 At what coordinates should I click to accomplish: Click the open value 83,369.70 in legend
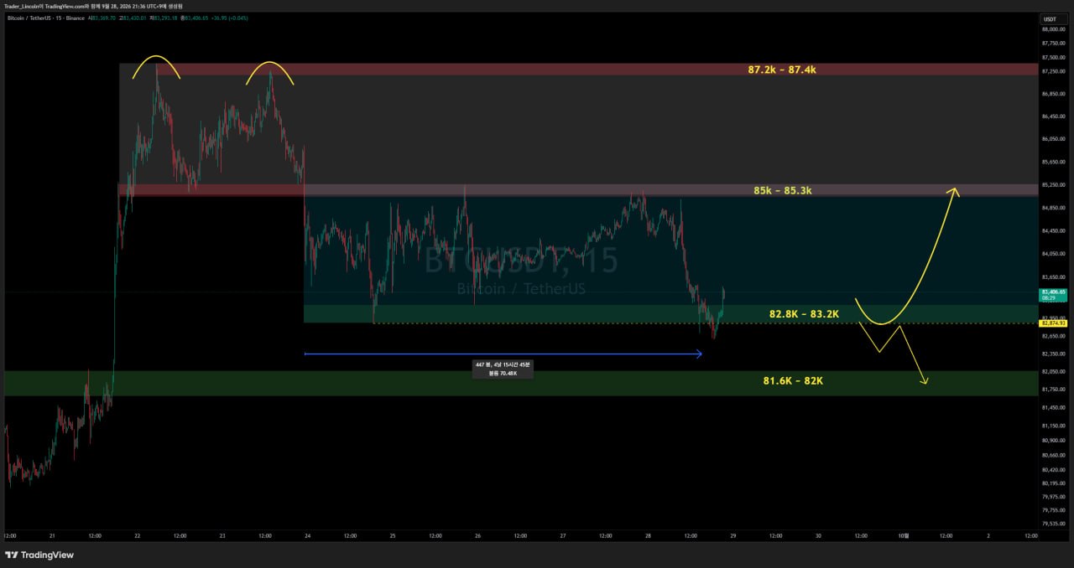[104, 18]
